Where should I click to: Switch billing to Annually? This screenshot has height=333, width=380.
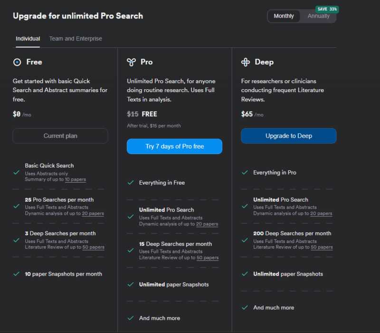pyautogui.click(x=318, y=16)
